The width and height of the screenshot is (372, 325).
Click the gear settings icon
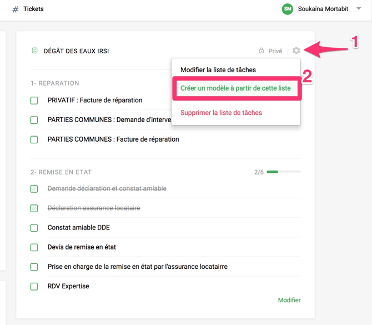tap(296, 51)
